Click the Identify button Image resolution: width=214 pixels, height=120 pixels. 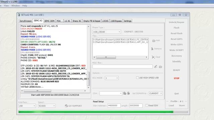click(177, 61)
